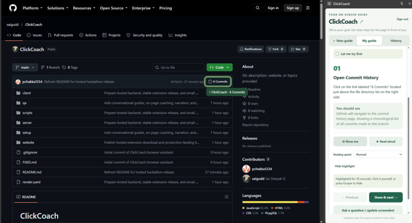Click the Pricing link
This screenshot has height=223, width=412.
click(x=166, y=8)
